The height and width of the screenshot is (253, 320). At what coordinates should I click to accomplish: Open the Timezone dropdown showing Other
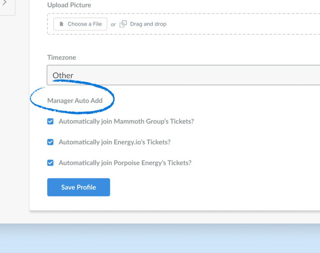tap(183, 75)
